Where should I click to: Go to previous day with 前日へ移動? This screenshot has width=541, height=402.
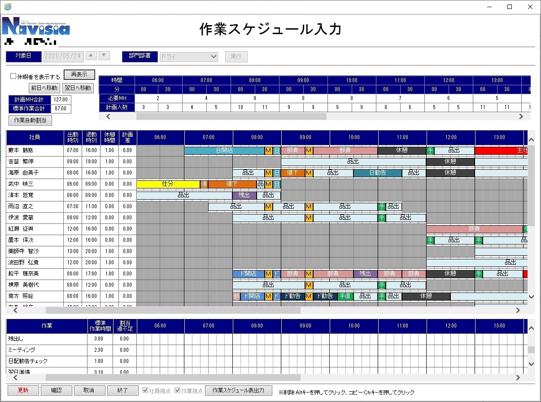(44, 87)
